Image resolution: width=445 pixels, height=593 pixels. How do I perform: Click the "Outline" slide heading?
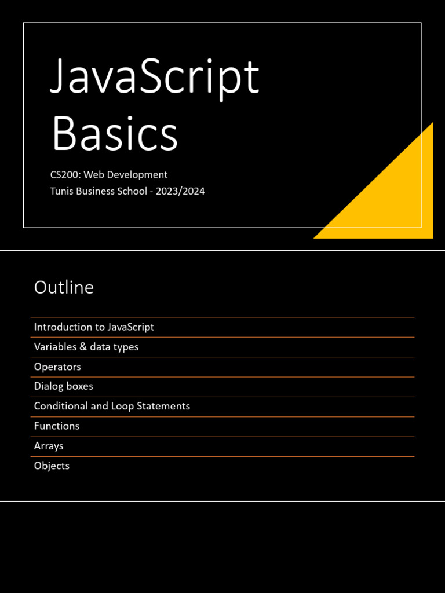[64, 287]
